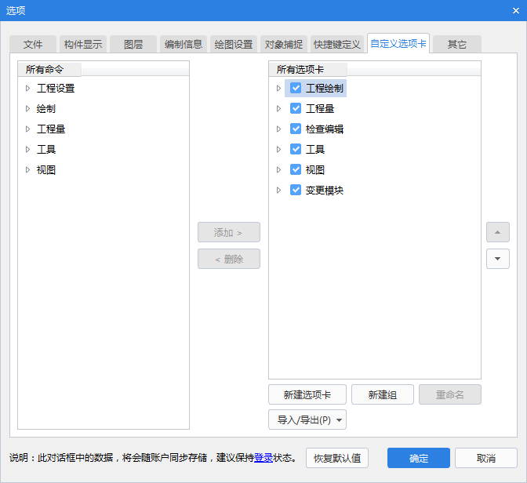The width and height of the screenshot is (527, 483).
Task: Expand the 绘制 command node
Action: pyautogui.click(x=27, y=109)
